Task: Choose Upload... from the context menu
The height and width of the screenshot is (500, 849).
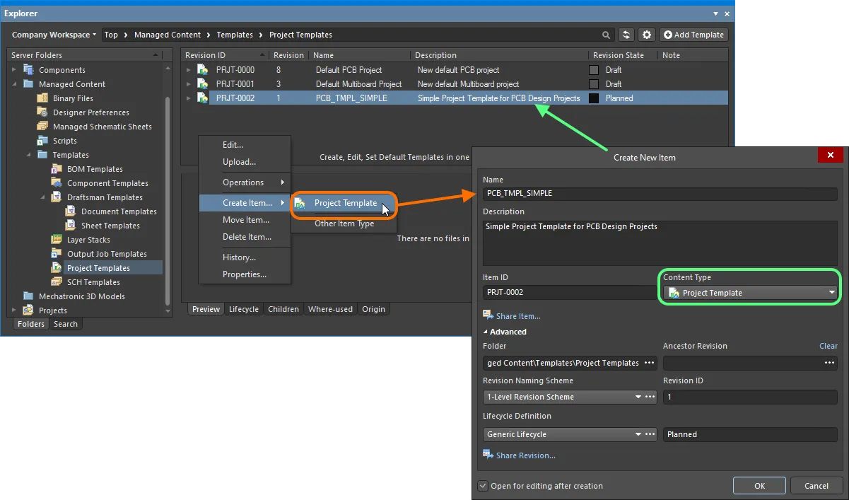Action: click(x=245, y=162)
